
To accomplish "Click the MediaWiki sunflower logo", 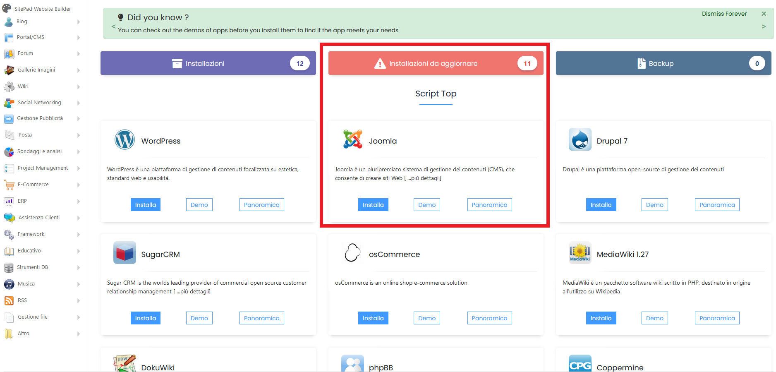I will (580, 252).
